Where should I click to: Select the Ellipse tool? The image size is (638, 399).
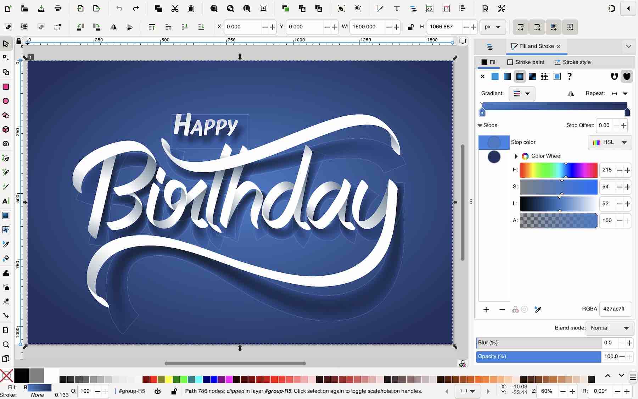point(6,101)
